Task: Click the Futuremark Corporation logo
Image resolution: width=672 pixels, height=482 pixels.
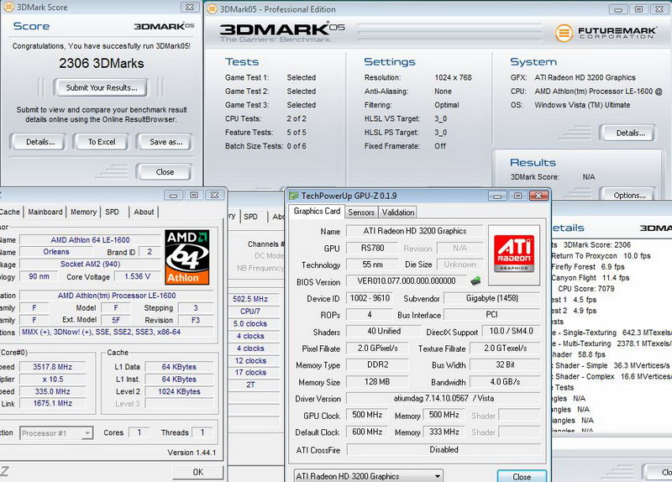Action: pos(606,33)
